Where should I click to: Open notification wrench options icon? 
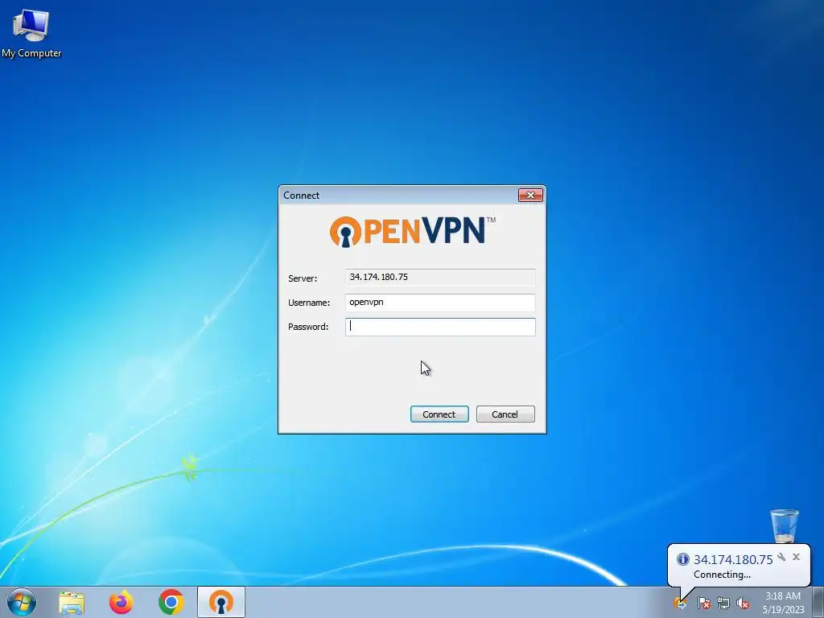781,557
